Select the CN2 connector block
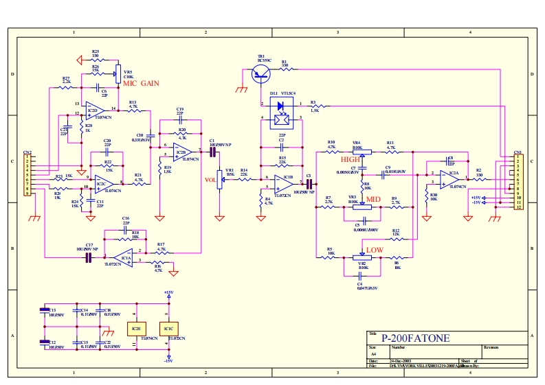545x385 pixels. click(28, 174)
